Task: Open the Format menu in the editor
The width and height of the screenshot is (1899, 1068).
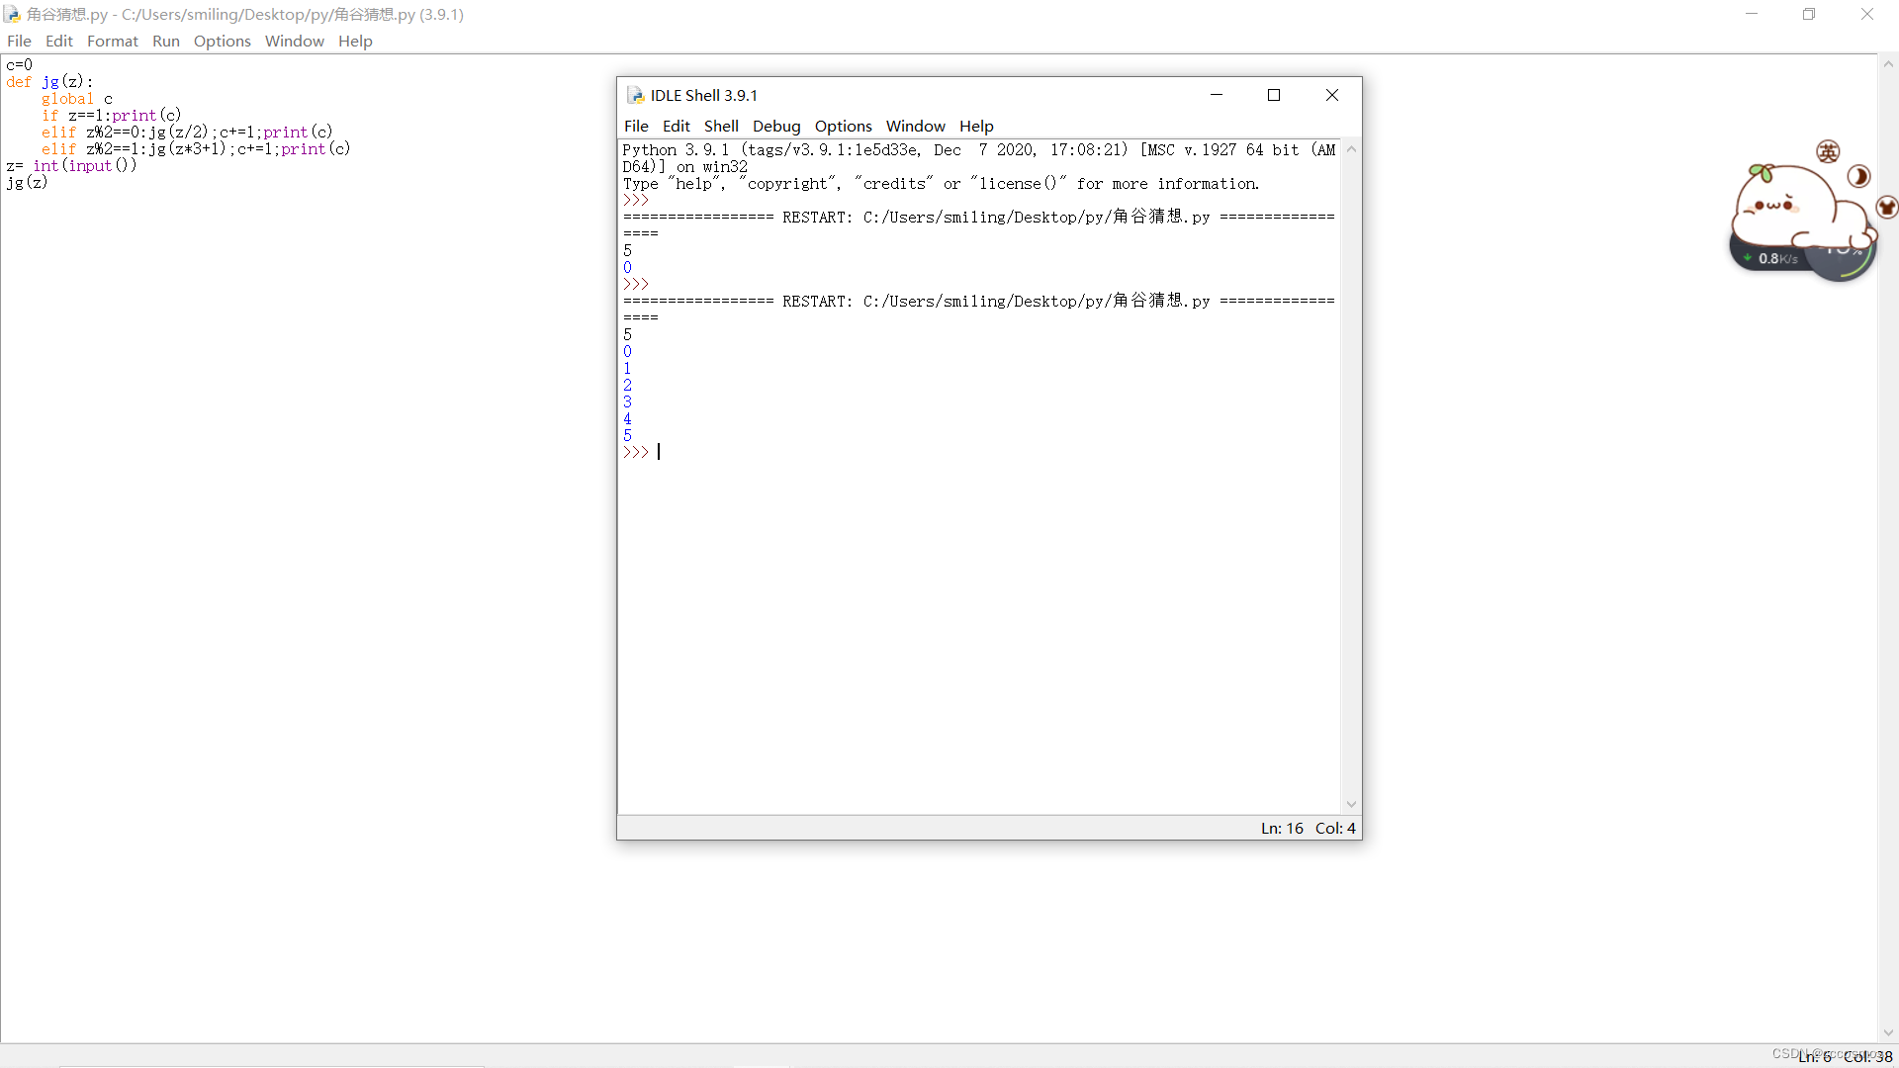Action: [113, 41]
